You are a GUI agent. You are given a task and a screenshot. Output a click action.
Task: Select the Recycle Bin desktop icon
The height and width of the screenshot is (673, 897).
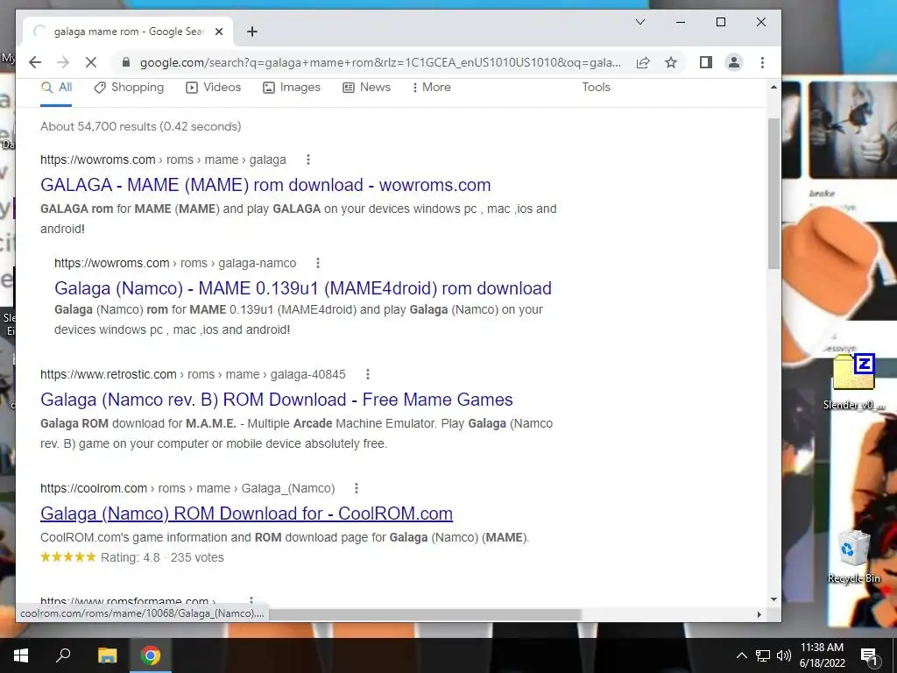point(853,556)
